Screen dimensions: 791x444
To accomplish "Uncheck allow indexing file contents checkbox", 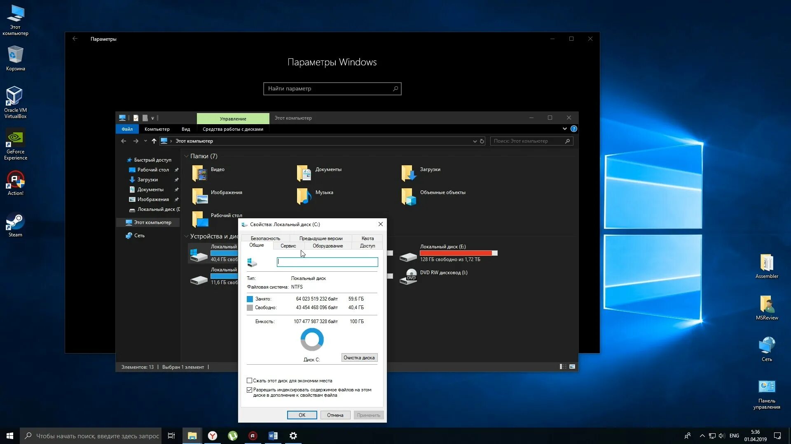I will pos(249,390).
